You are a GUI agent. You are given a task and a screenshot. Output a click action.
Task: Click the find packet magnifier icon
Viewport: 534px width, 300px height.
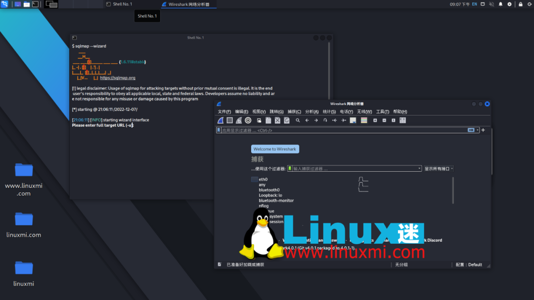click(x=298, y=120)
